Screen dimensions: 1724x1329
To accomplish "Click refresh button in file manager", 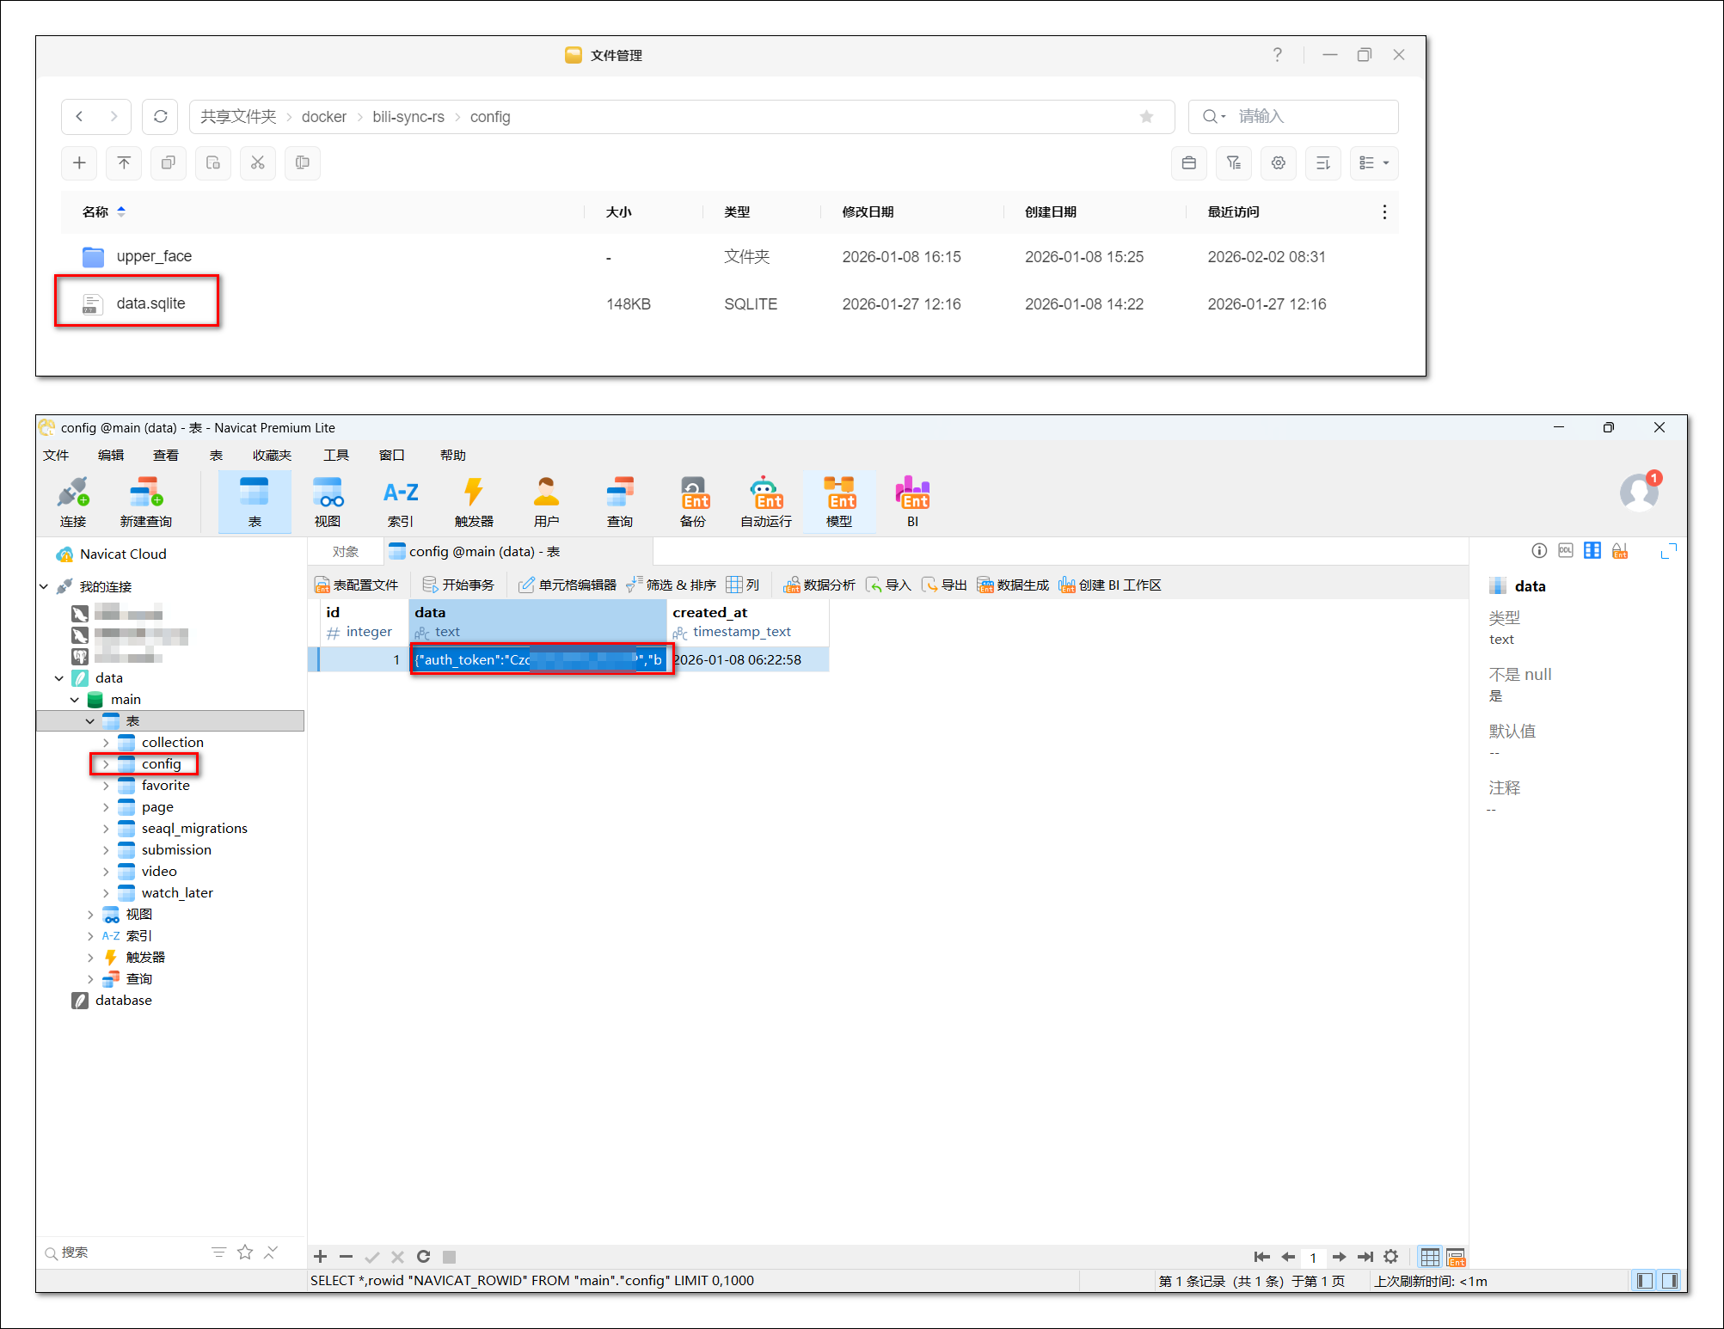I will (x=161, y=117).
